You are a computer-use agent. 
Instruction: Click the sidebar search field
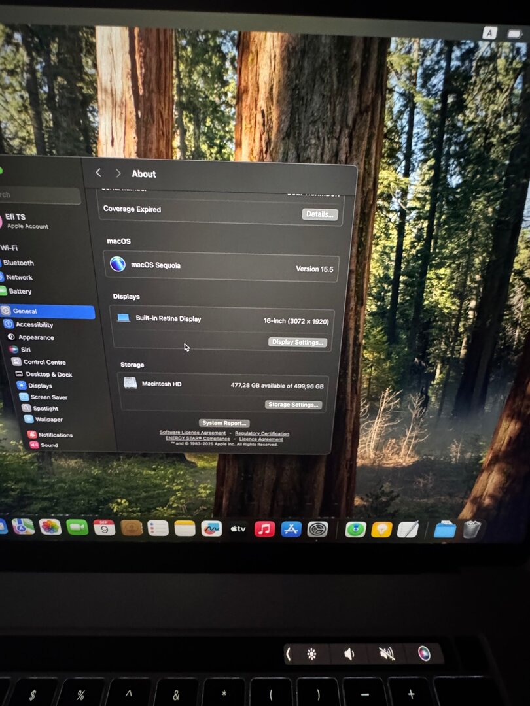click(40, 195)
